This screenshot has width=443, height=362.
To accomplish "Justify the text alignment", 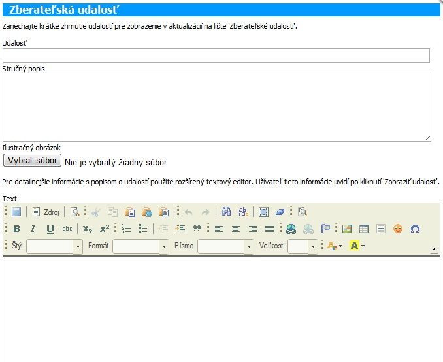I will [x=270, y=229].
